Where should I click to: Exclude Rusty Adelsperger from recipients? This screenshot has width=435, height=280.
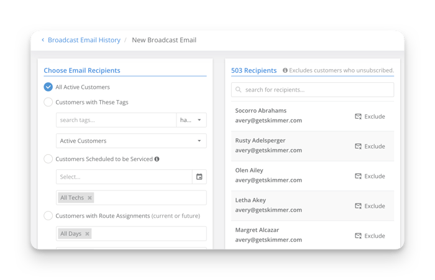(x=370, y=146)
